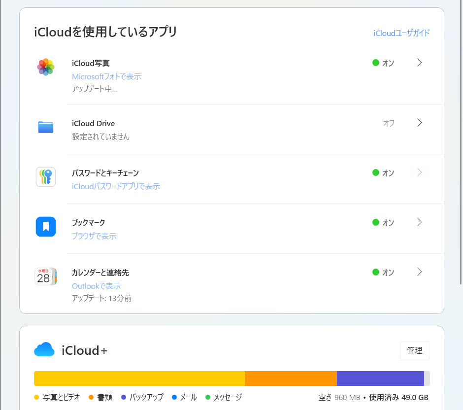Toggle the iCloud Drive オフ status

(x=389, y=123)
